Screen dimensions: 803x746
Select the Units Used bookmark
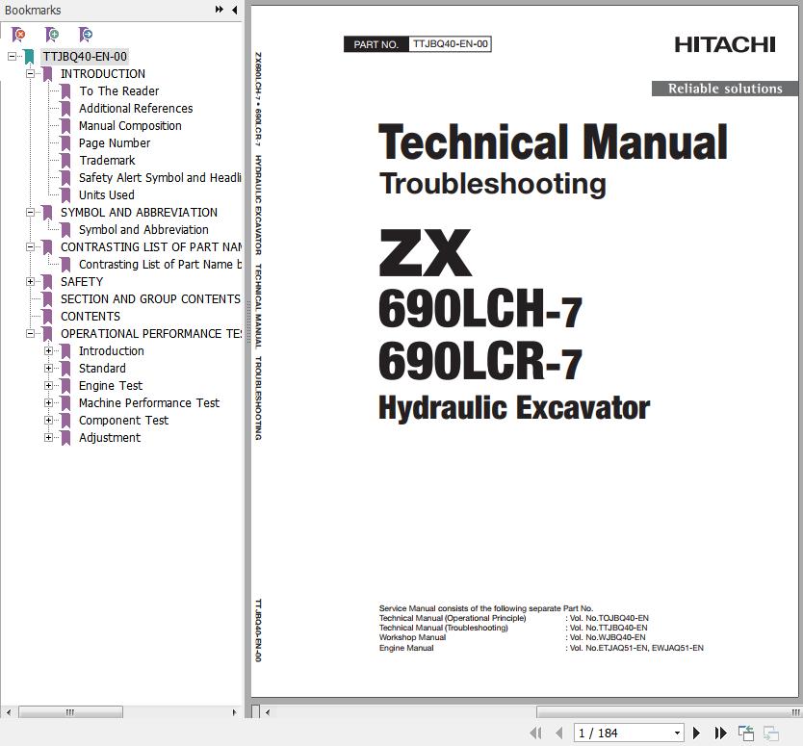coord(106,195)
